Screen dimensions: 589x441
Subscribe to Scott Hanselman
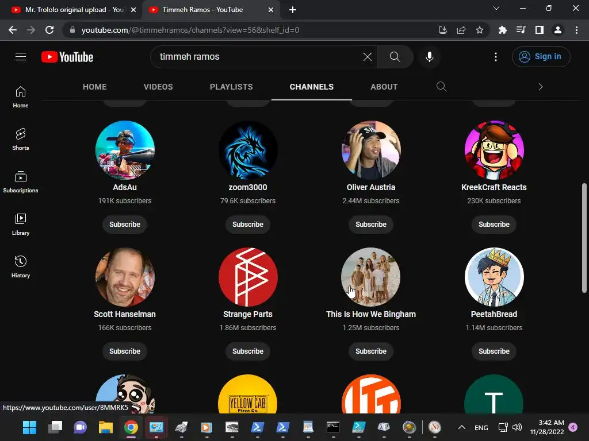(x=125, y=351)
